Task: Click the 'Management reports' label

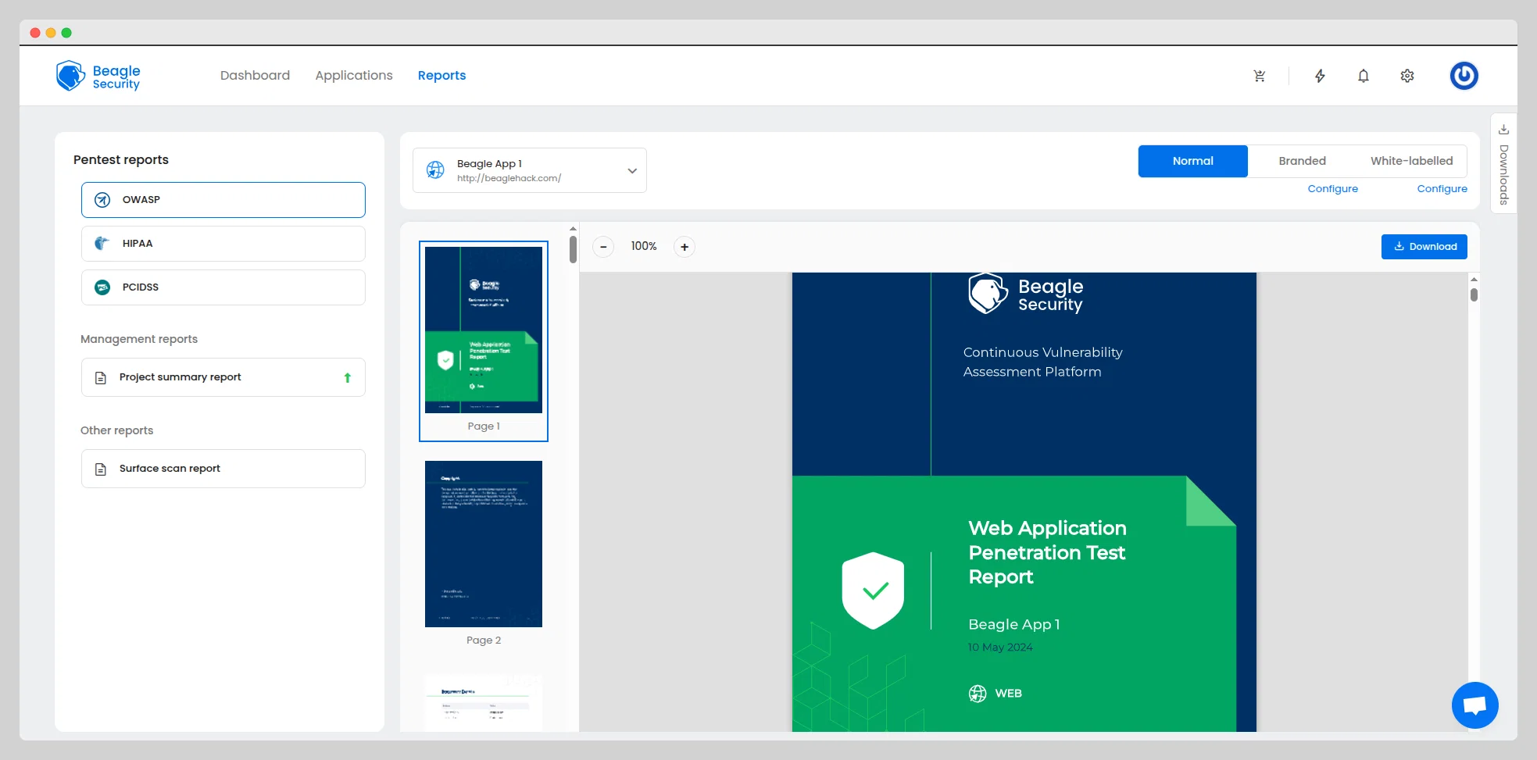Action: pyautogui.click(x=139, y=339)
